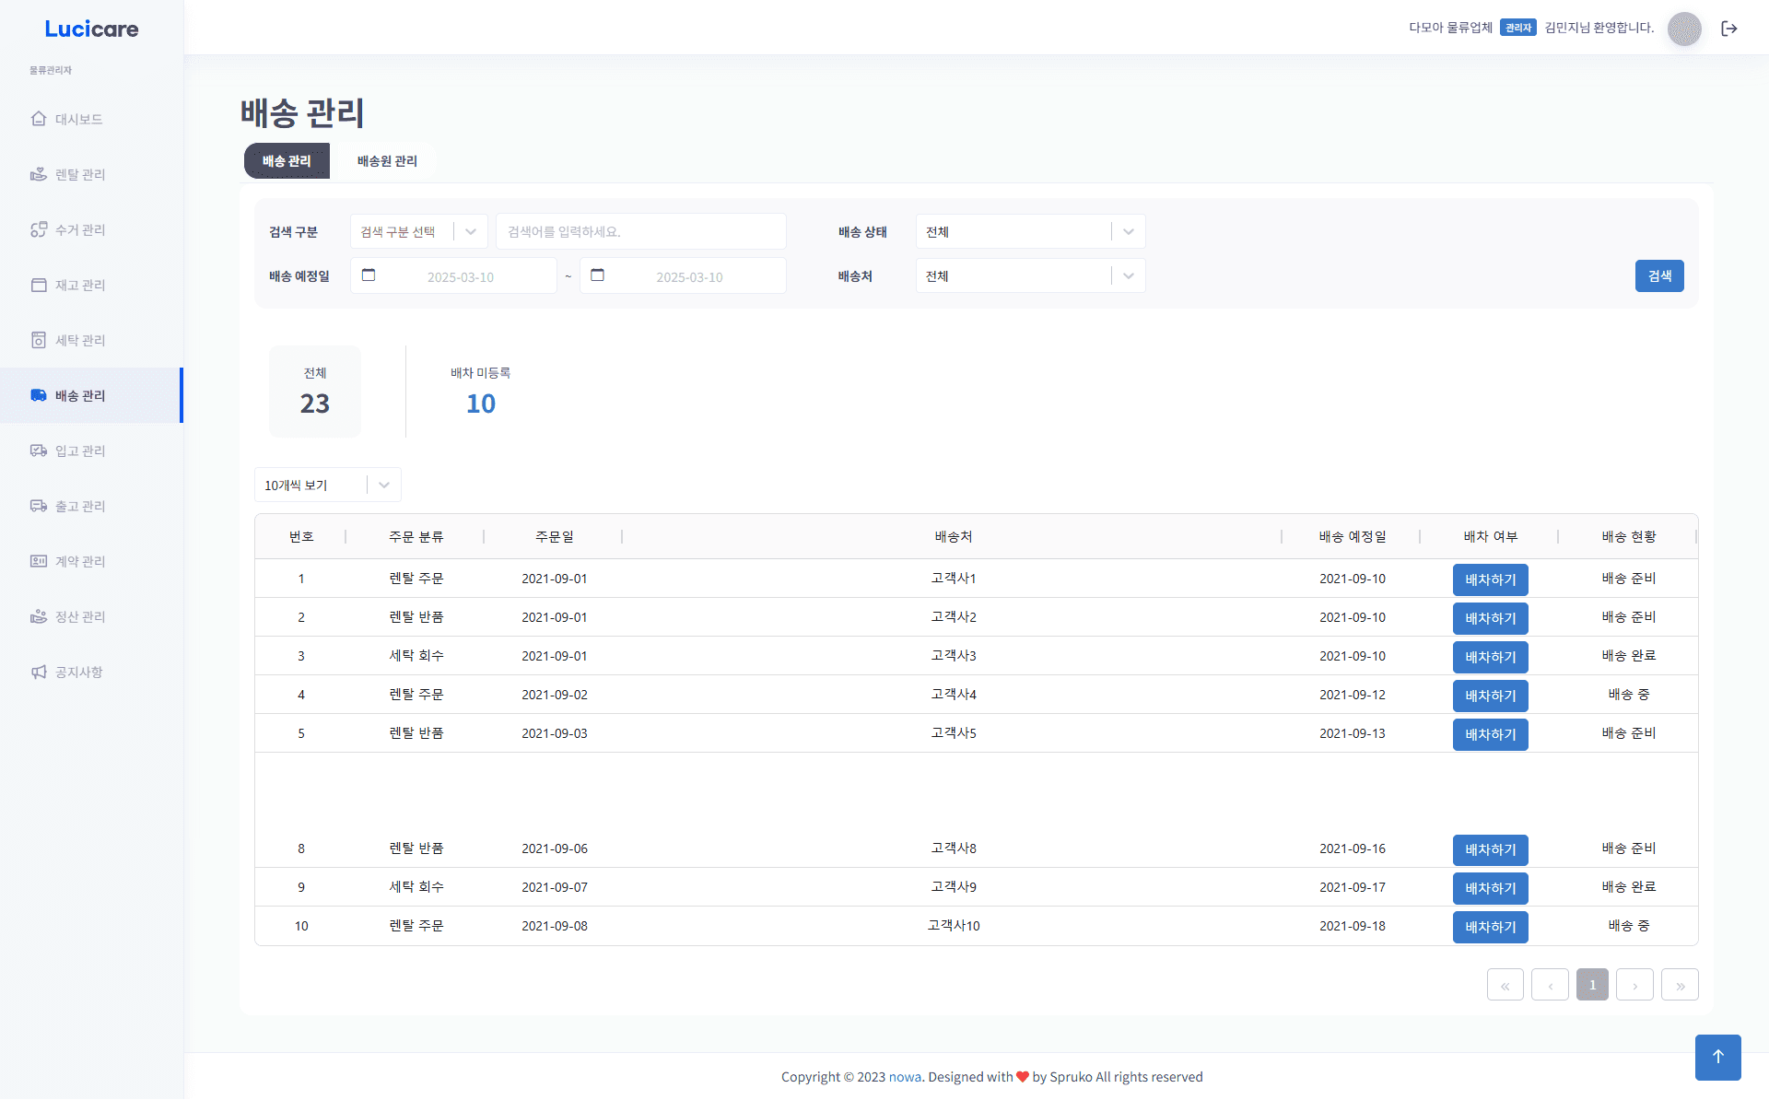Viewport: 1769px width, 1100px height.
Task: Click 배차하기 button for 고객사1 row
Action: pyautogui.click(x=1490, y=579)
